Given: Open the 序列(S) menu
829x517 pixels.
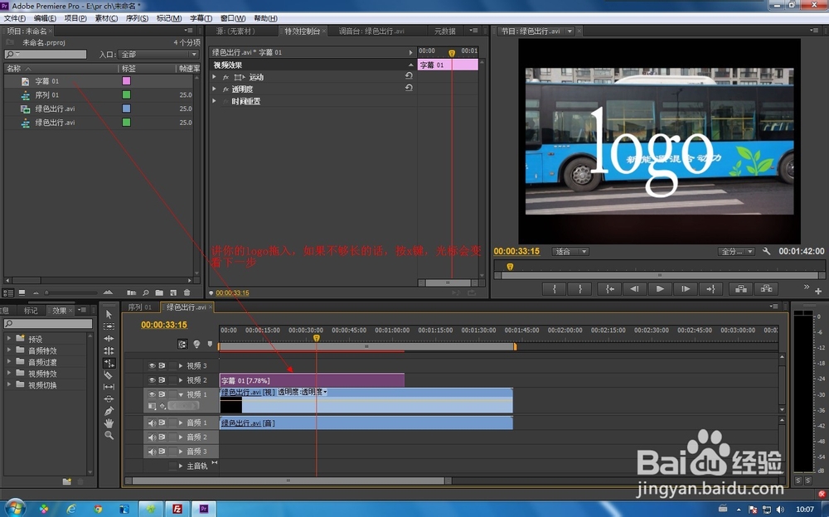Looking at the screenshot, I should click(137, 18).
